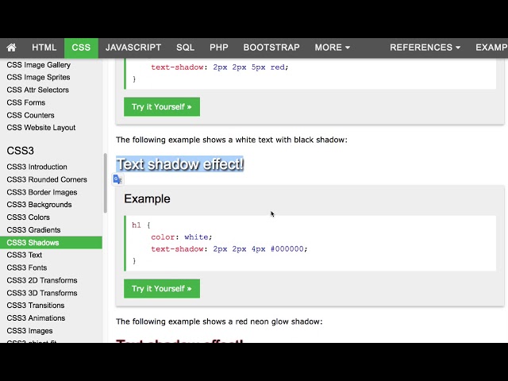Click the CSS Website Layout link
The height and width of the screenshot is (381, 508).
tap(41, 128)
